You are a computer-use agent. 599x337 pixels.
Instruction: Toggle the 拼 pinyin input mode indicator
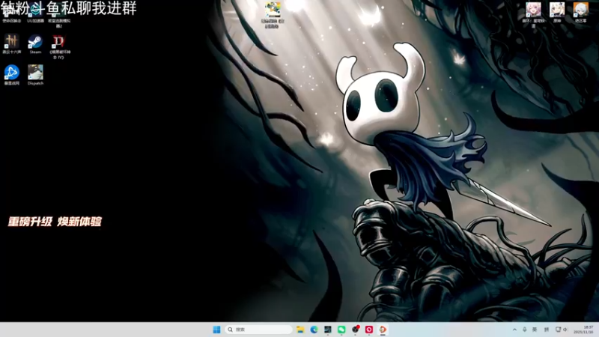tap(547, 330)
